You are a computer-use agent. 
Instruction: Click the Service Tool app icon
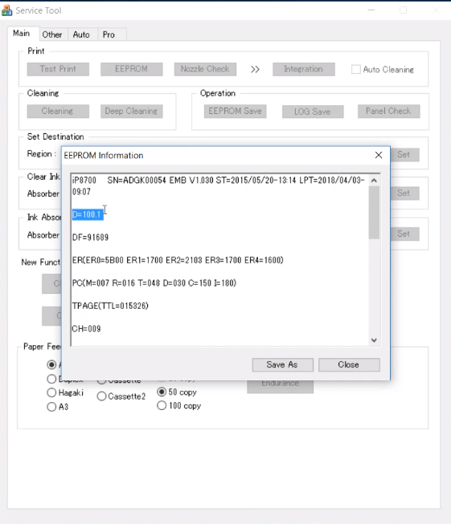click(x=6, y=10)
